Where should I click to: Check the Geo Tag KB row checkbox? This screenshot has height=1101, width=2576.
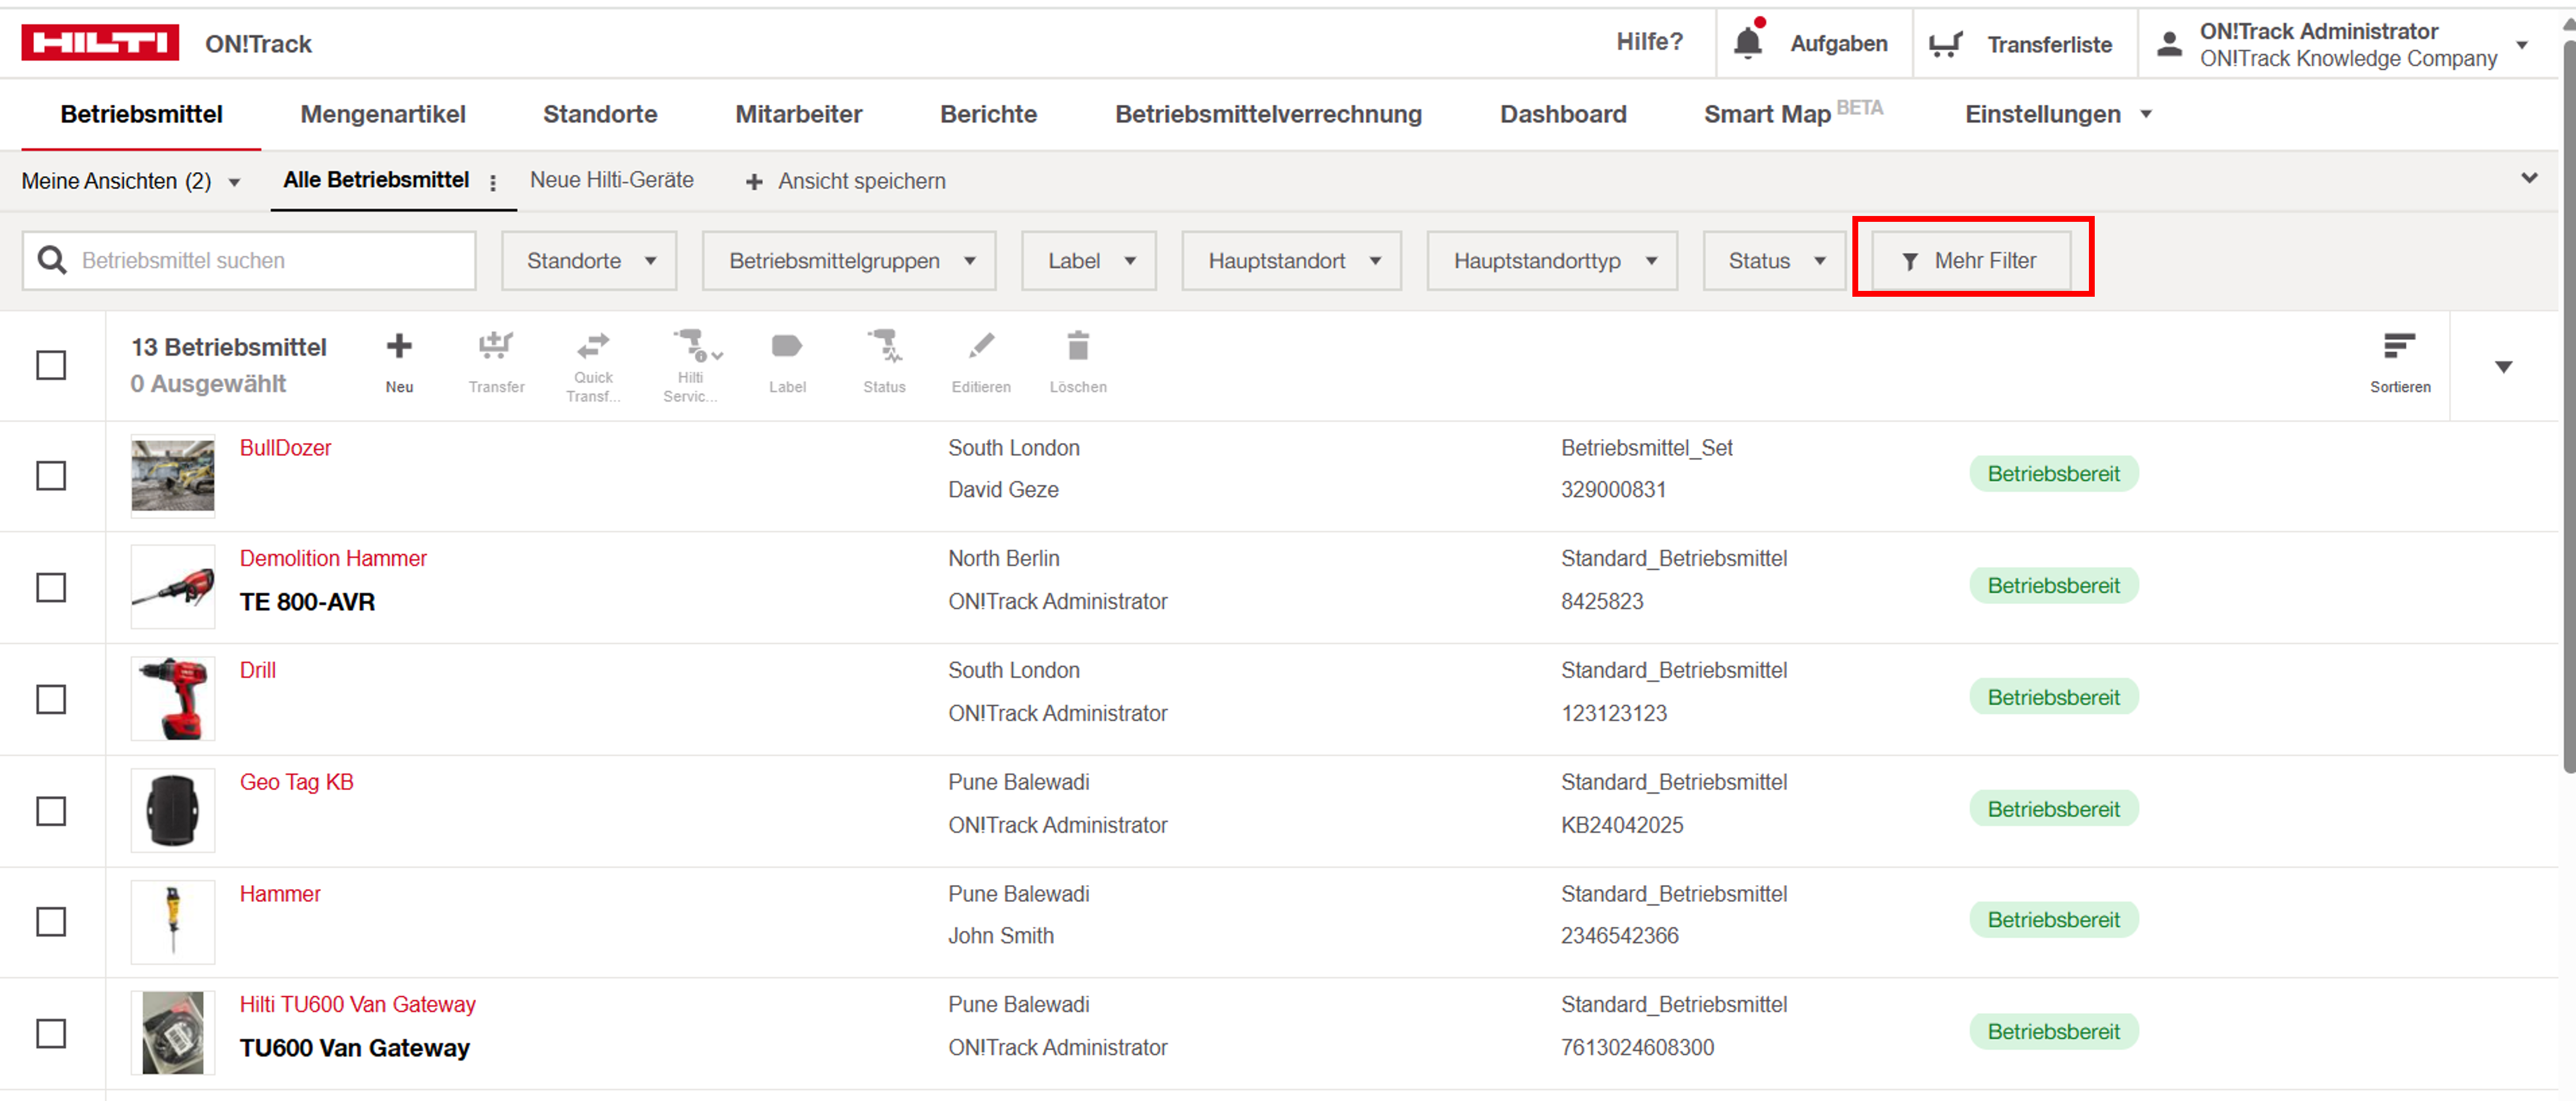(51, 811)
